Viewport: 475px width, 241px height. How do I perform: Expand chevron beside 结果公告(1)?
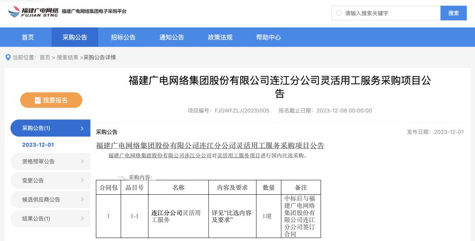tap(82, 218)
